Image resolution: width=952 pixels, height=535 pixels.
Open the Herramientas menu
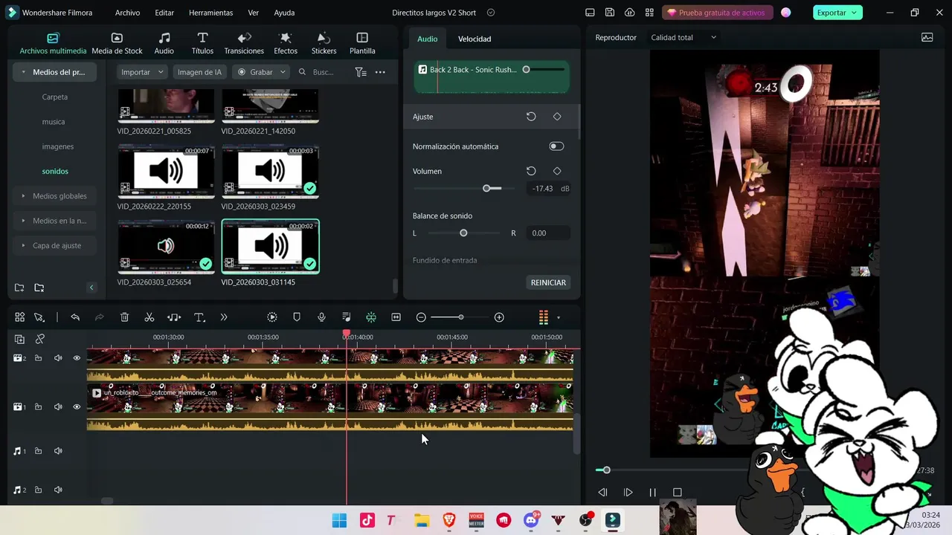tap(210, 13)
